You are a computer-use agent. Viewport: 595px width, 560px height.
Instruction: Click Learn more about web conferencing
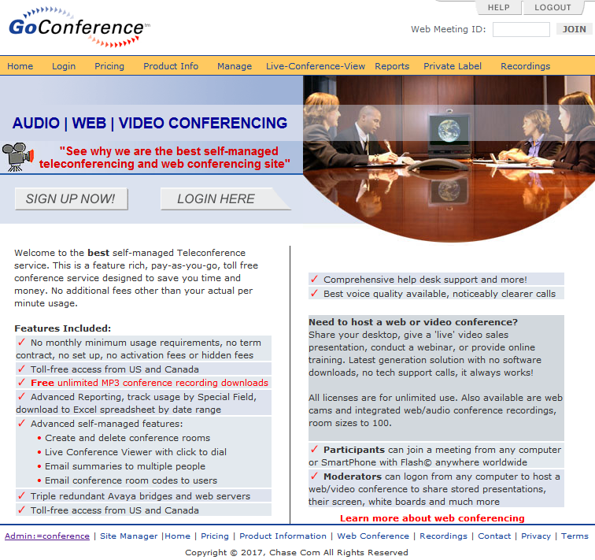point(432,518)
